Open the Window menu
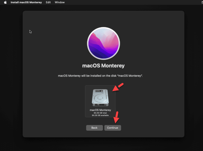 pyautogui.click(x=60, y=2)
